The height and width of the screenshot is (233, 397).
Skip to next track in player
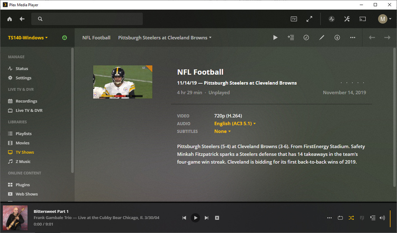206,218
